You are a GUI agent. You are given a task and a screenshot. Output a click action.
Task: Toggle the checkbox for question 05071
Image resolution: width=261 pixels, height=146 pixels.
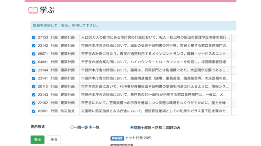coord(33,54)
